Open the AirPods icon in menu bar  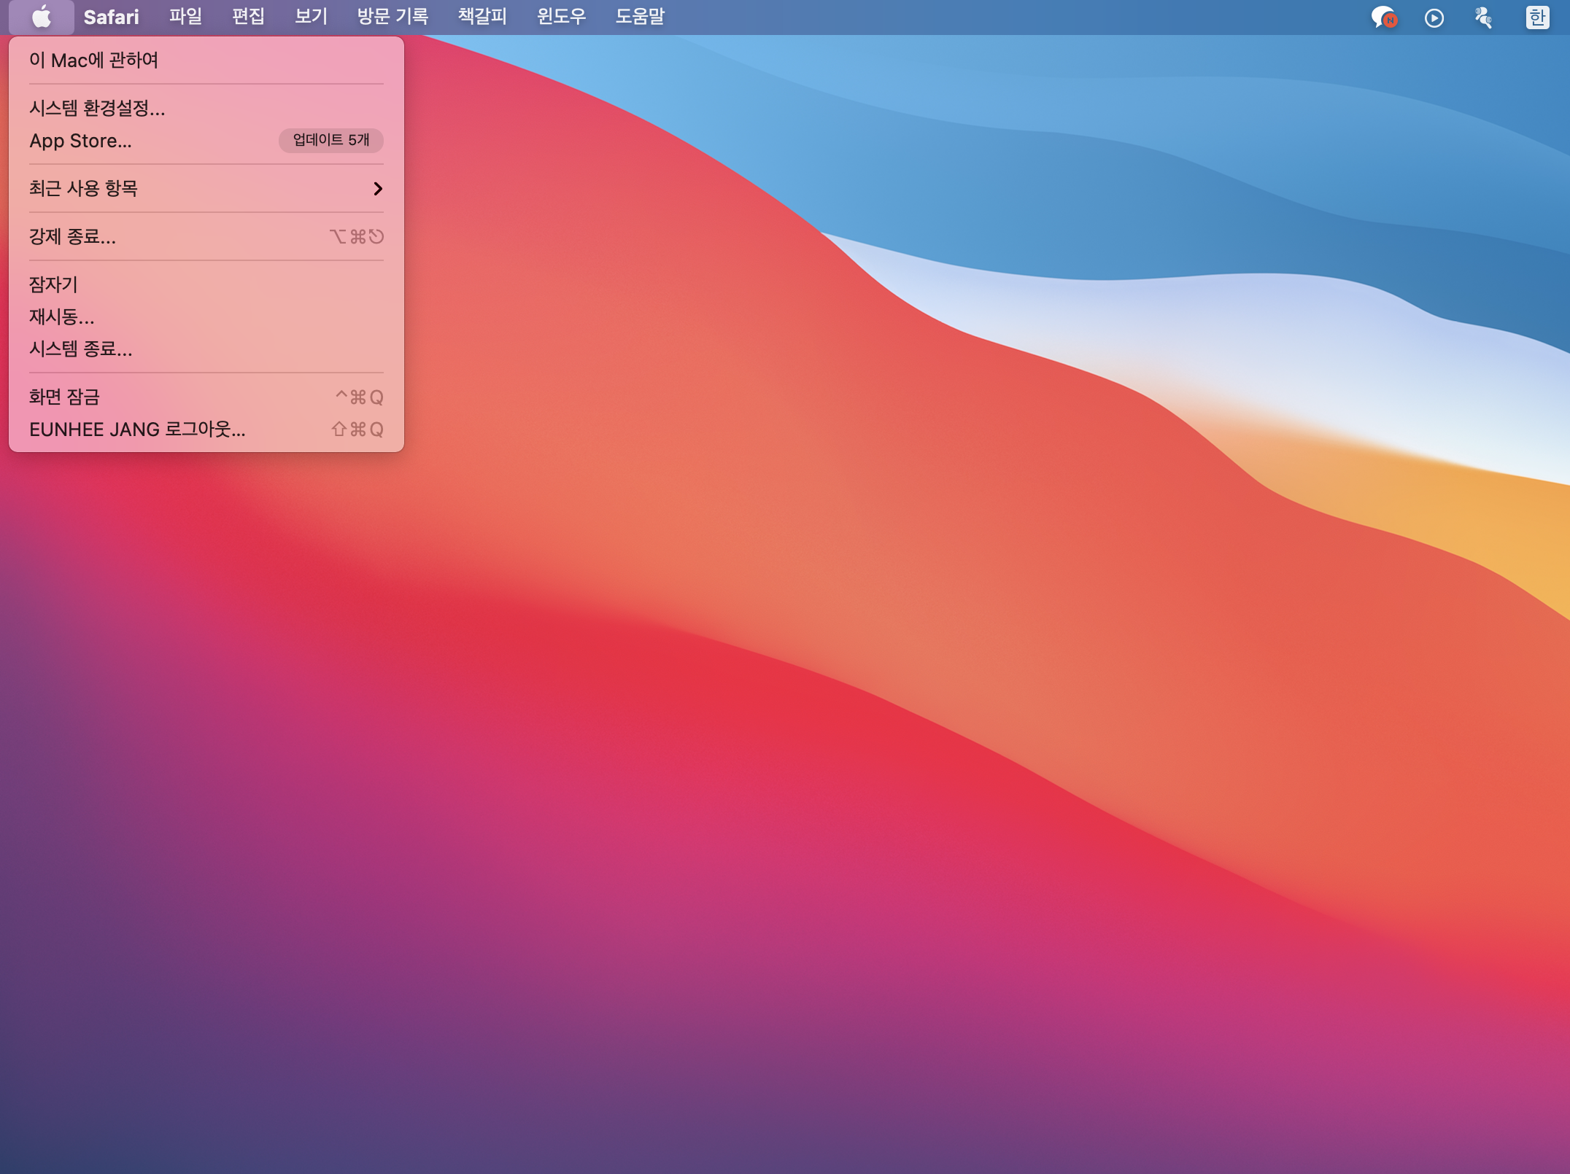coord(1483,18)
